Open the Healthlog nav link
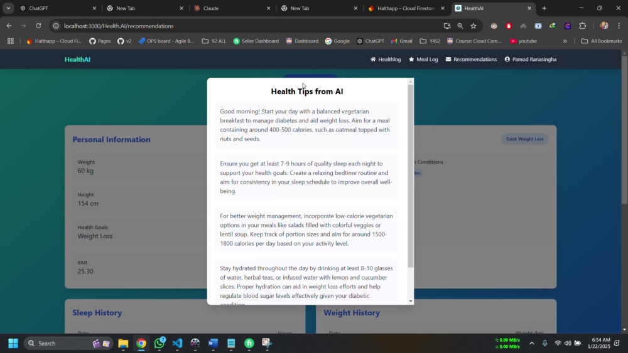This screenshot has width=628, height=353. [386, 59]
